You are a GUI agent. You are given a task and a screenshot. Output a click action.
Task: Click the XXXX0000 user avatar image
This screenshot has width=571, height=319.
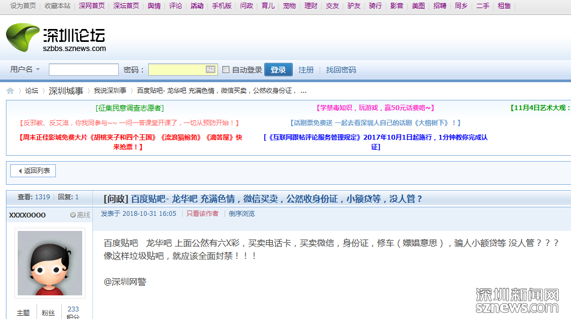tap(50, 263)
